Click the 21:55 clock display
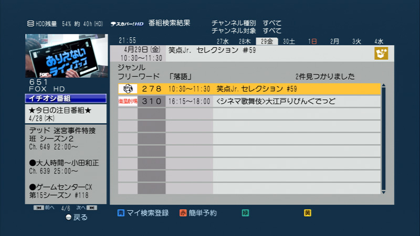Image resolution: width=420 pixels, height=236 pixels. [x=127, y=40]
